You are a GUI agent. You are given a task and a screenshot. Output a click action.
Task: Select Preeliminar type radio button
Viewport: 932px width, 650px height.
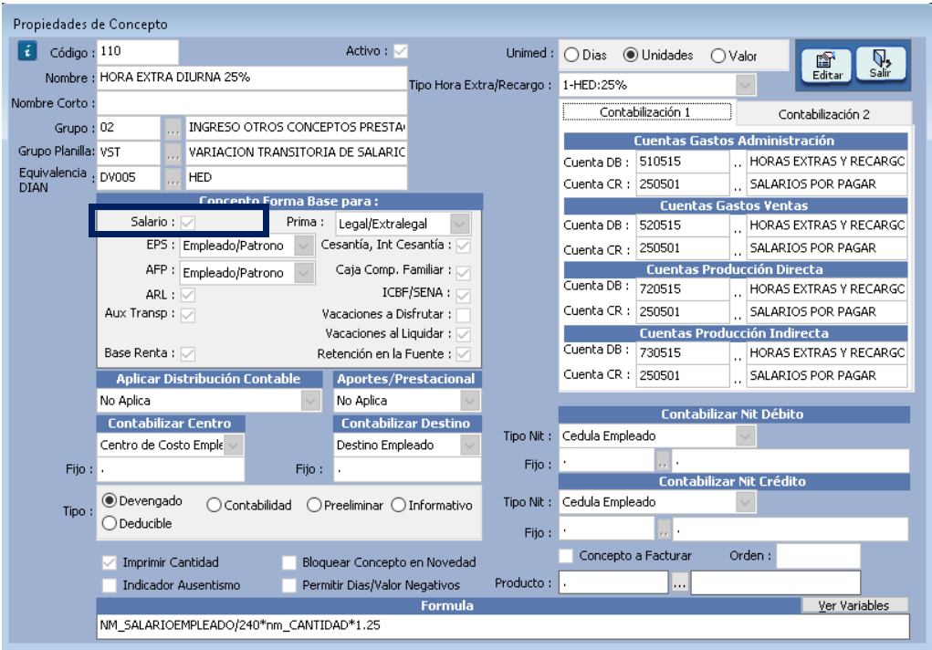coord(314,505)
